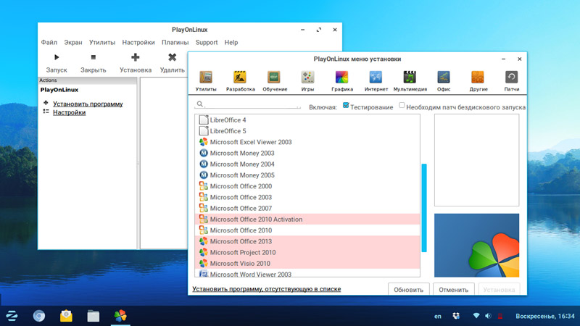Viewport: 580px width, 326px height.
Task: Select Microsoft Project 2010
Action: (307, 252)
